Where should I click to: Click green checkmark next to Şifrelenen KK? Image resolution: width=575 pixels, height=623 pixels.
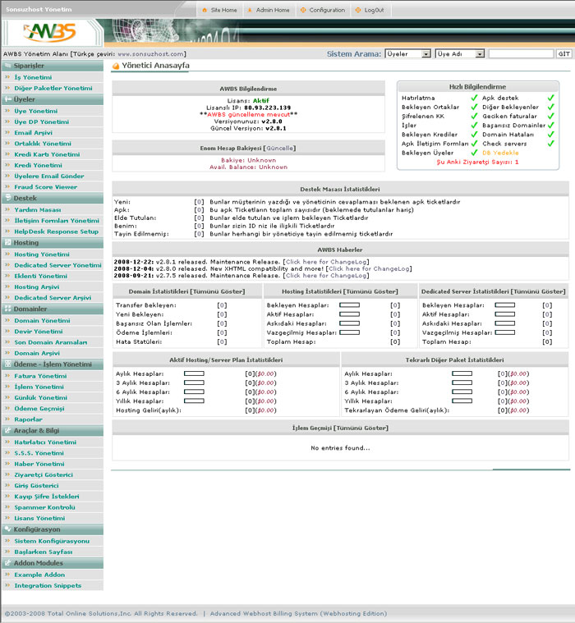tap(474, 116)
